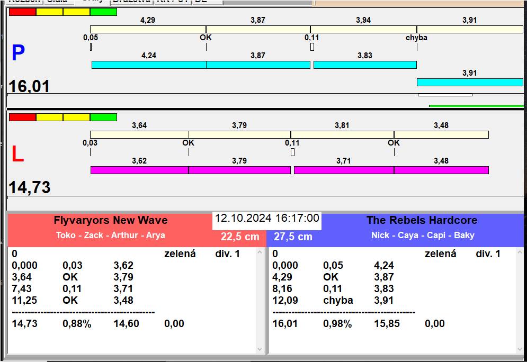Image resolution: width=527 pixels, height=362 pixels.
Task: Select the yellow light next to green, P lane
Action: point(77,12)
